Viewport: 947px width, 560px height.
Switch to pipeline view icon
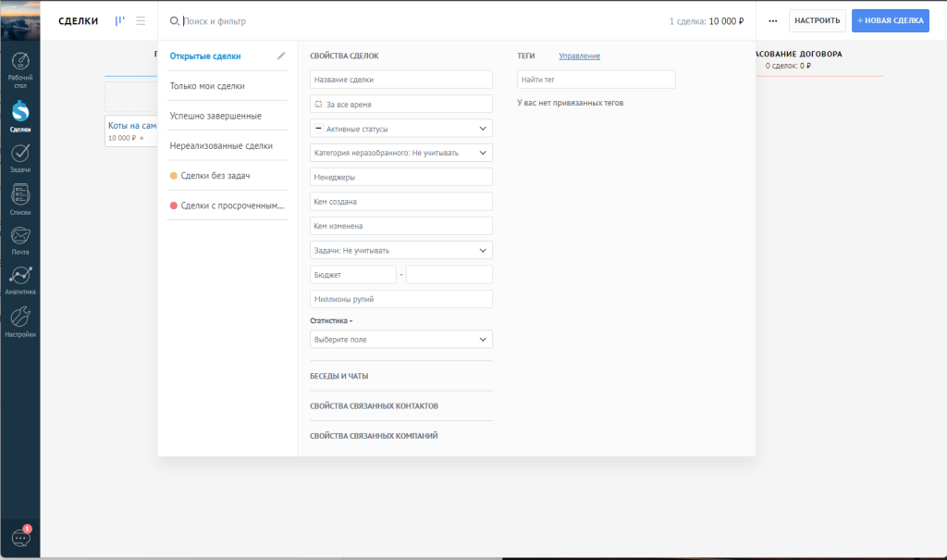point(119,20)
